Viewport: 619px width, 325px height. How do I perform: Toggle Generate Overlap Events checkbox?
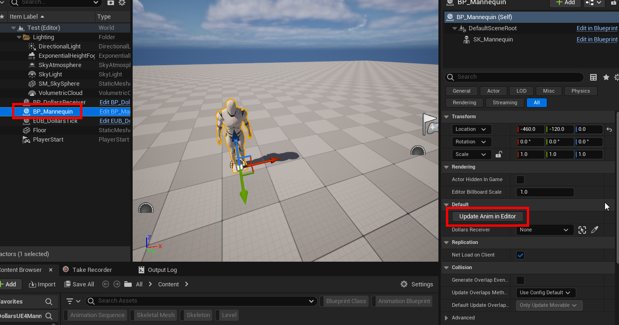[x=520, y=280]
